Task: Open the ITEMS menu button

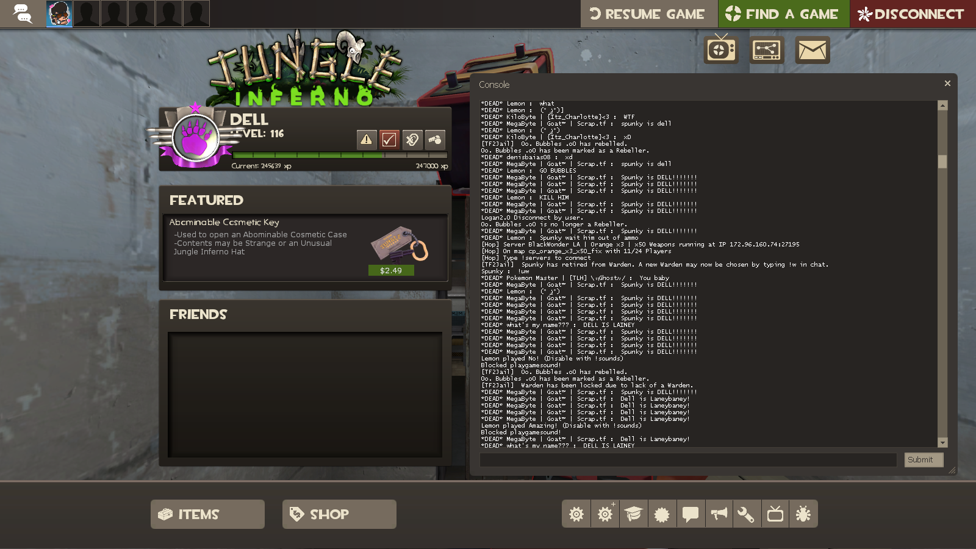Action: point(207,514)
